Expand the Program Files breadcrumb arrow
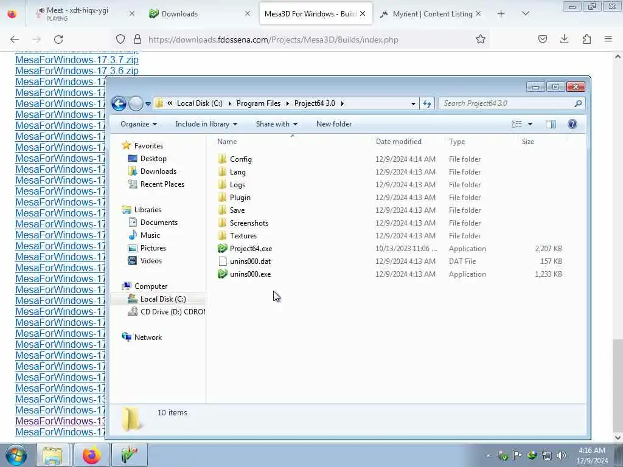This screenshot has height=467, width=623. (x=287, y=103)
